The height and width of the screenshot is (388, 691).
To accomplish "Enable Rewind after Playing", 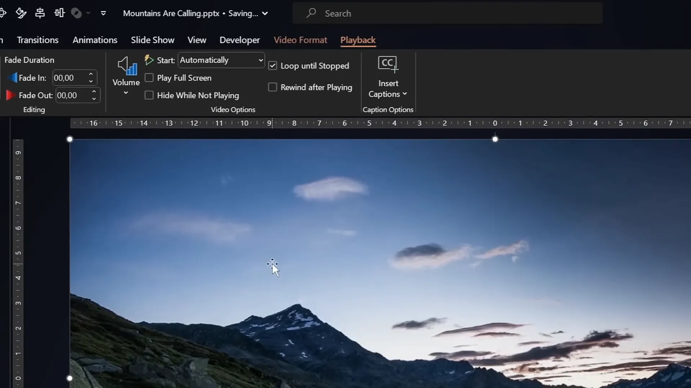I will (272, 87).
